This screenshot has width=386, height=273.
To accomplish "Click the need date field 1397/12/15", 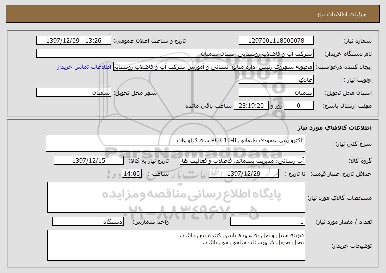I will (x=89, y=160).
